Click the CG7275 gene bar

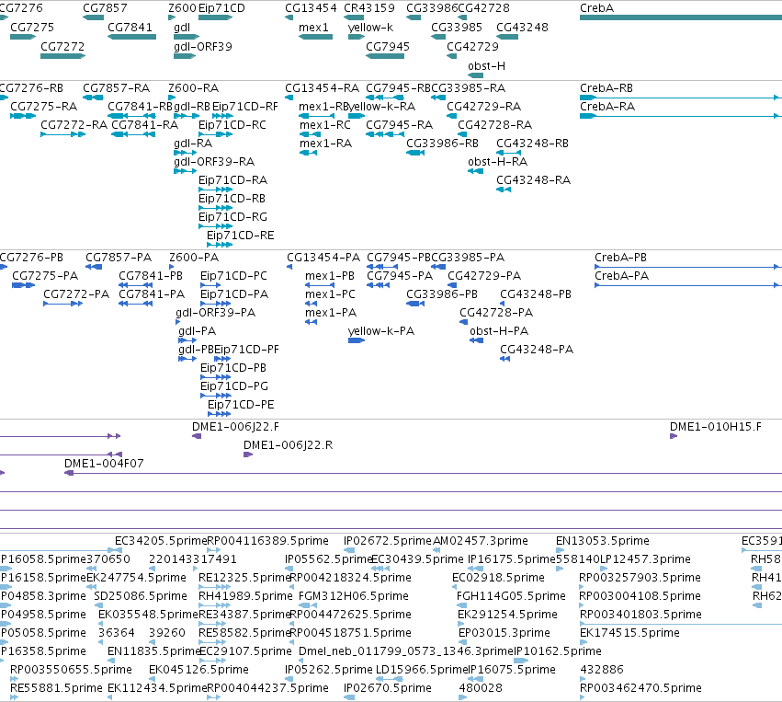click(x=23, y=37)
